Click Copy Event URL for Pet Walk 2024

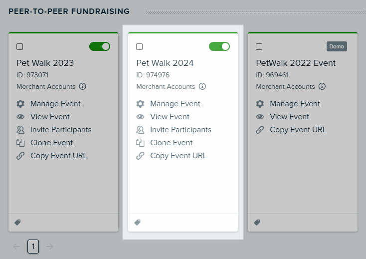coord(179,156)
